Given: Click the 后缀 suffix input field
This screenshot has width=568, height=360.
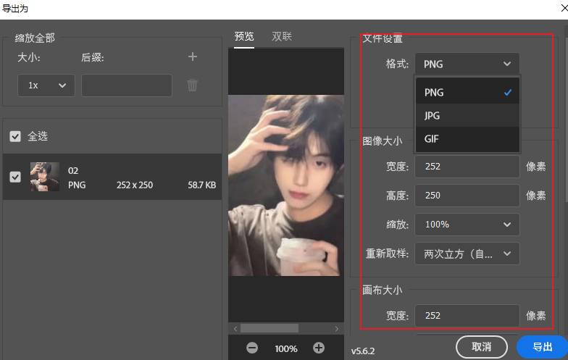Looking at the screenshot, I should (127, 85).
